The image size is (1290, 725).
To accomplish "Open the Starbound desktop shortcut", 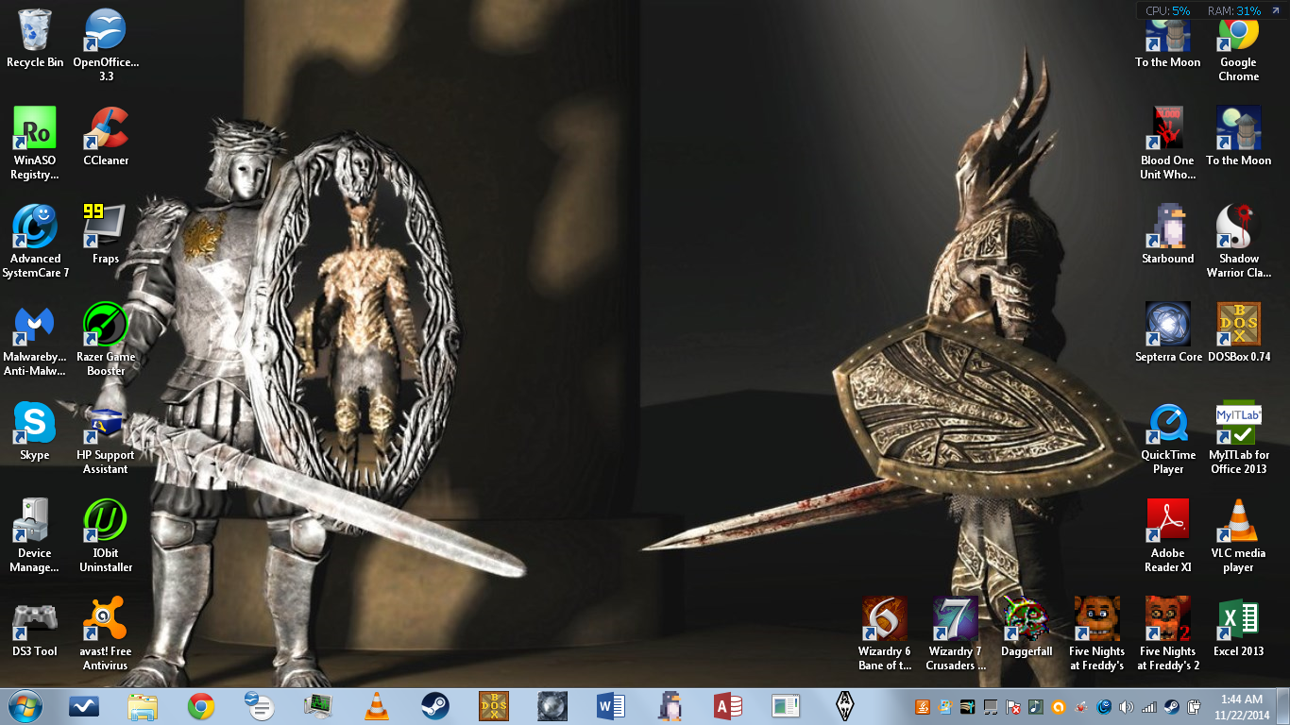I will click(1168, 234).
